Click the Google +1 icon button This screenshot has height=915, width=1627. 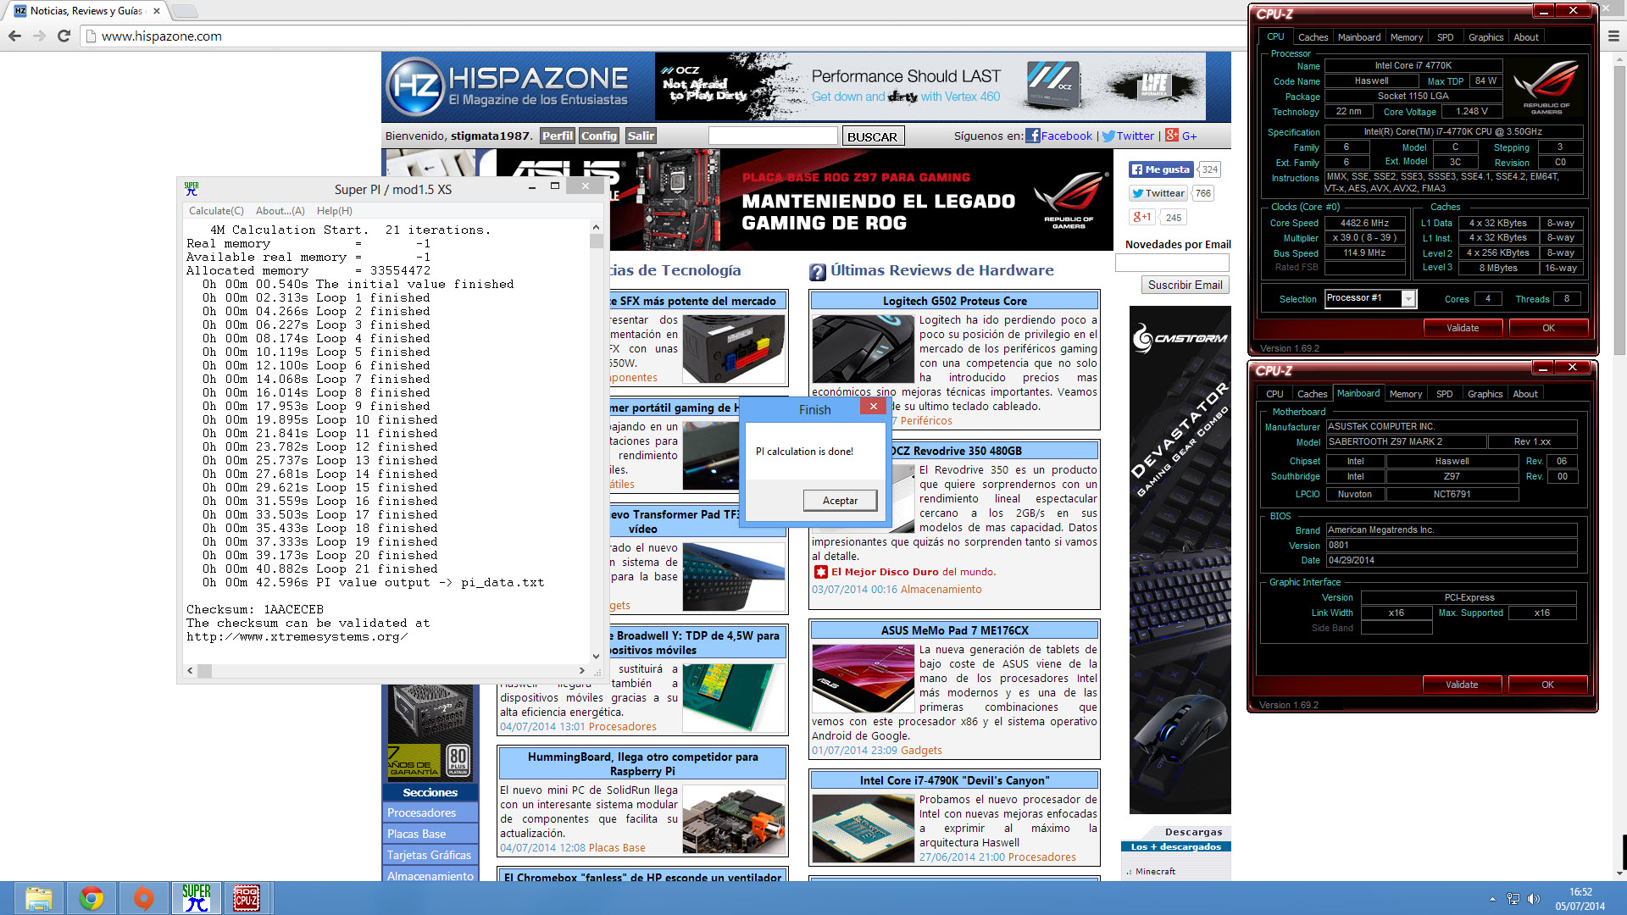pos(1142,217)
